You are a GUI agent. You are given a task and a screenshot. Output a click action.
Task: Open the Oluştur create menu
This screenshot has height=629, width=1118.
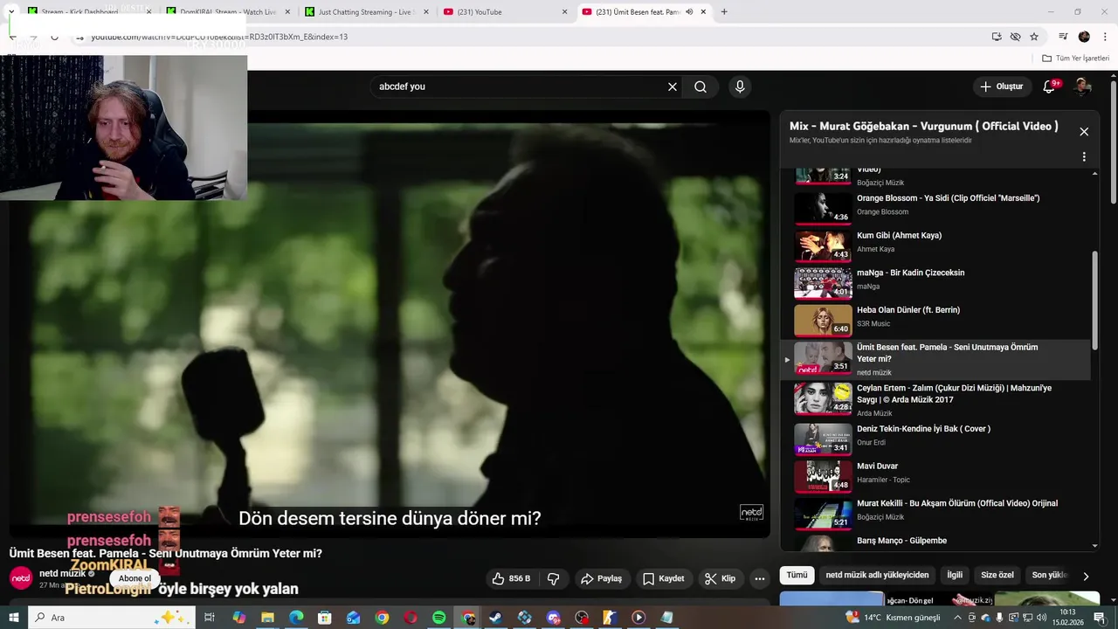1001,86
